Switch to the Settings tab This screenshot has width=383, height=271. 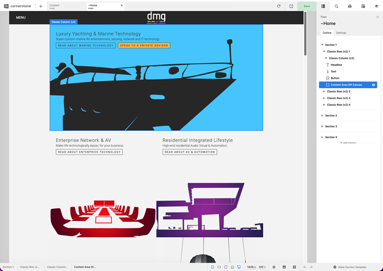point(341,33)
